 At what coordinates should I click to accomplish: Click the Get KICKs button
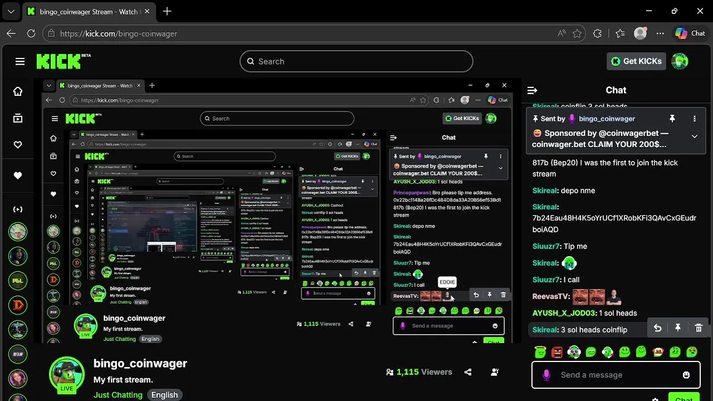click(x=636, y=61)
